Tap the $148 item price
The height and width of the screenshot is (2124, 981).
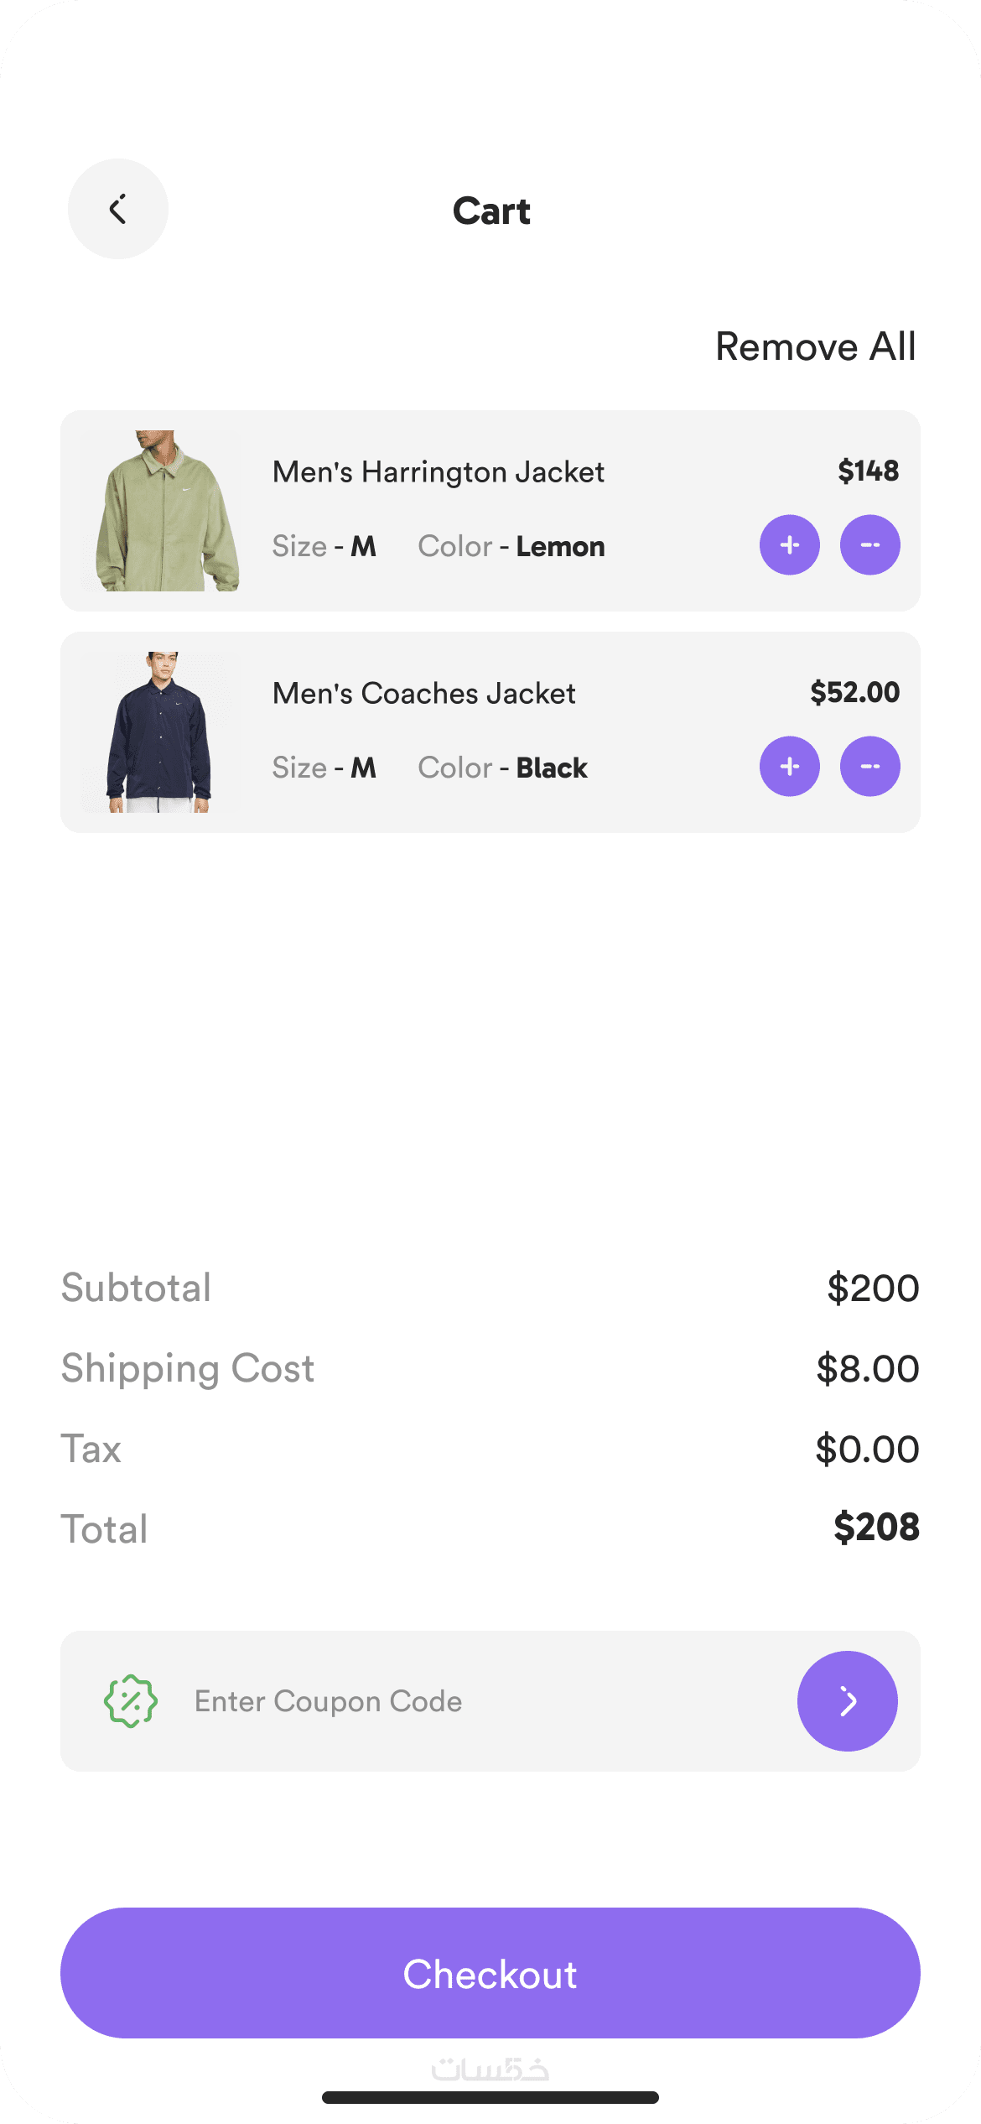(x=868, y=471)
